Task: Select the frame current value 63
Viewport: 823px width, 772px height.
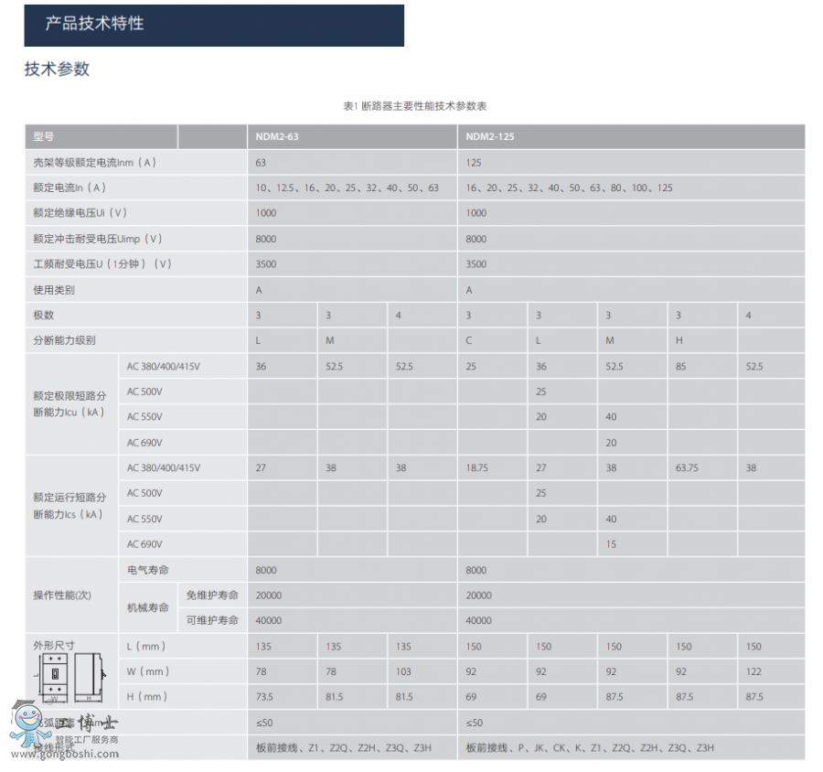Action: [261, 162]
